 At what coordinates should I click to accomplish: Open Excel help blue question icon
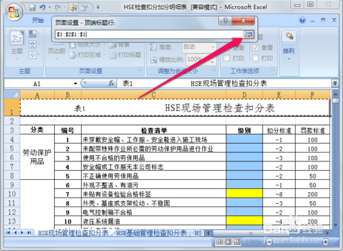(x=302, y=21)
